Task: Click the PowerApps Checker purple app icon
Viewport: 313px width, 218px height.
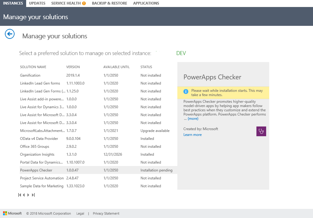Action: pyautogui.click(x=261, y=131)
